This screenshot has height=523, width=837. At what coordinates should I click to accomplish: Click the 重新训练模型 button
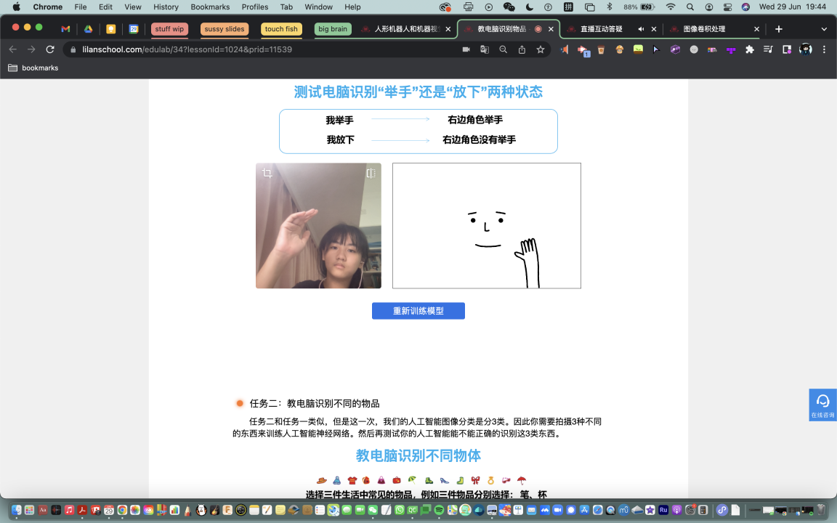click(418, 311)
